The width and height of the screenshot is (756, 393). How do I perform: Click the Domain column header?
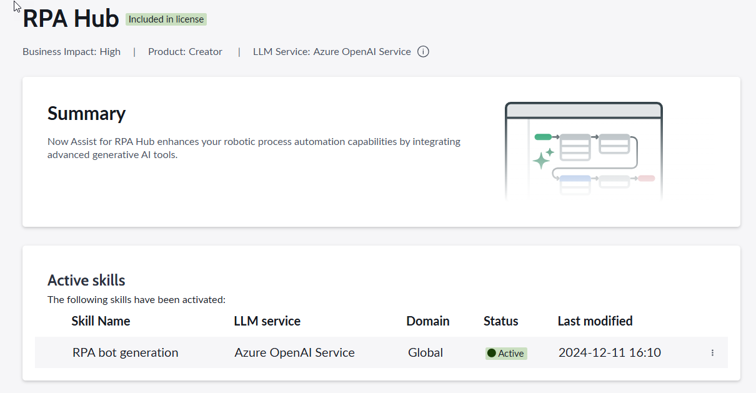(x=428, y=321)
